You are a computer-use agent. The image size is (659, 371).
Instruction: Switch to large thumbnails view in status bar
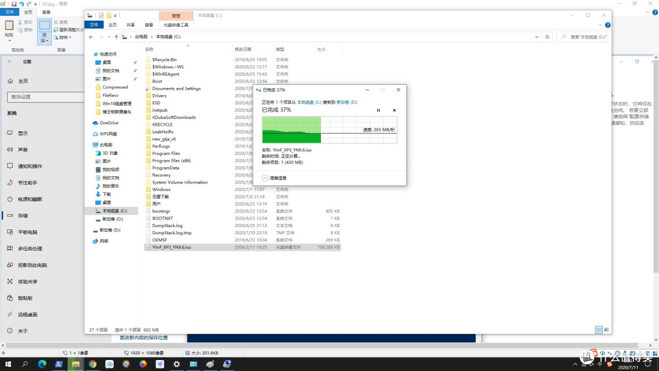(606, 330)
